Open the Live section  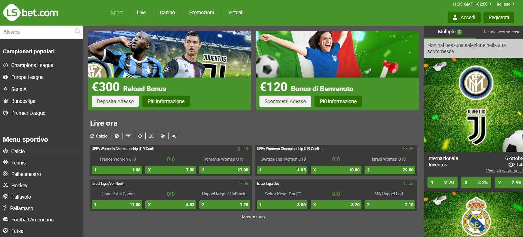(141, 13)
